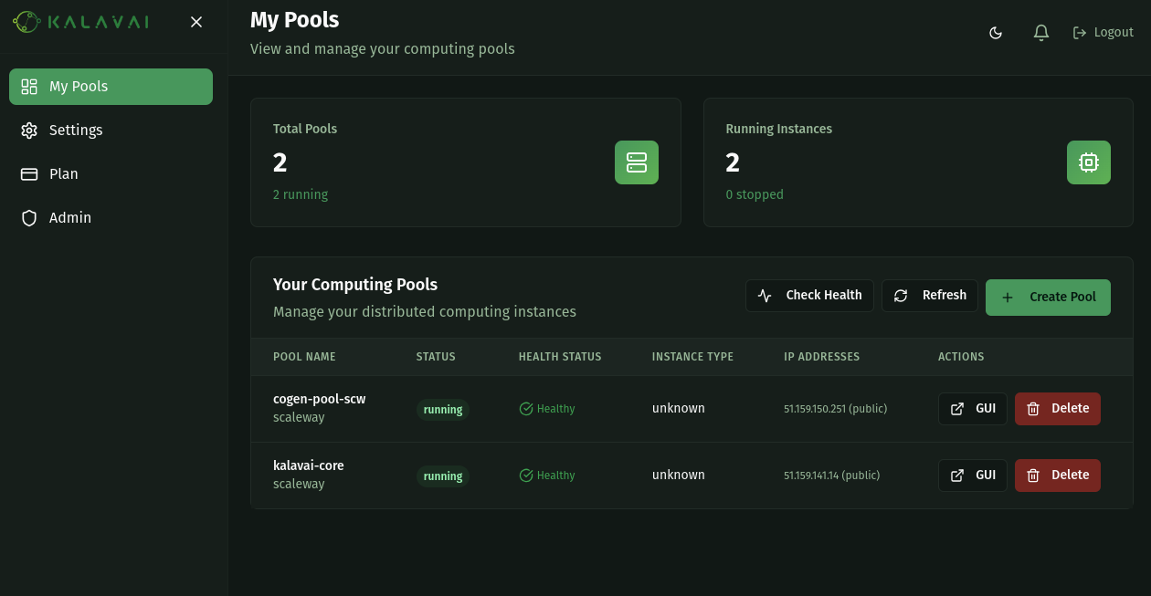The image size is (1151, 596).
Task: Close the sidebar with the X icon
Action: coord(196,22)
